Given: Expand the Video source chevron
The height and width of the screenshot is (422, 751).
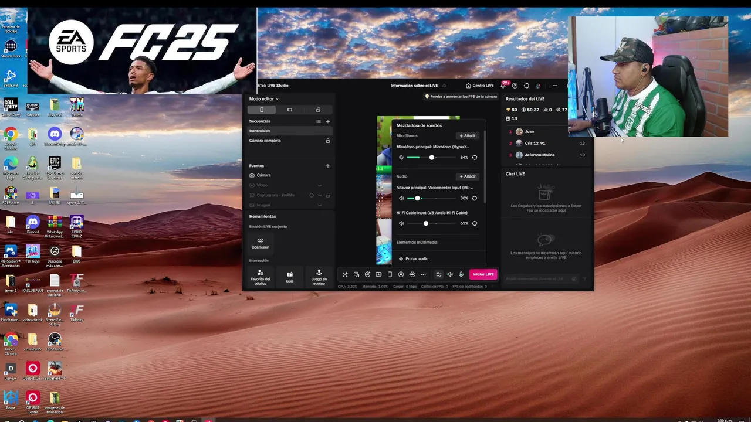Looking at the screenshot, I should (320, 185).
